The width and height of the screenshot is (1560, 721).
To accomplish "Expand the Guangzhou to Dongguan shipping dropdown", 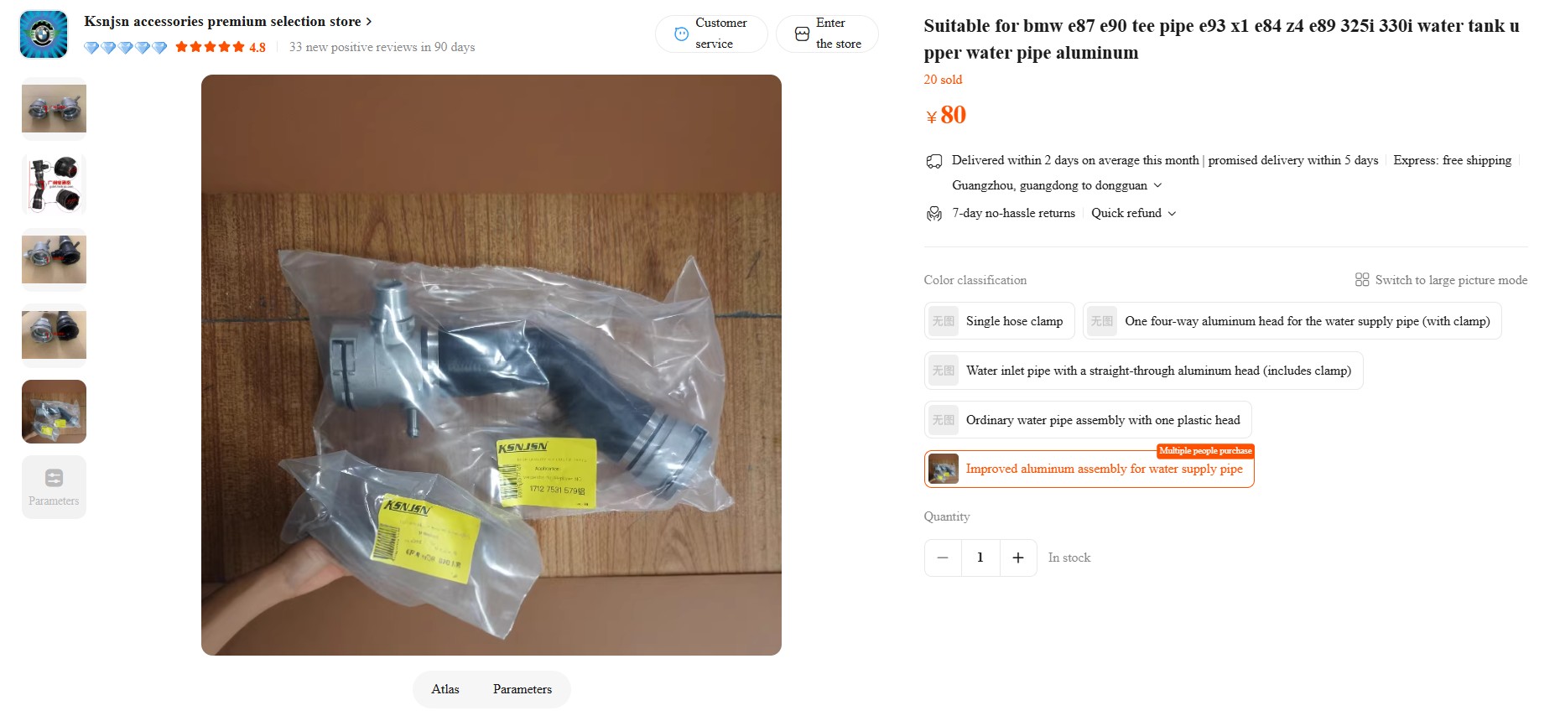I will (x=1158, y=185).
